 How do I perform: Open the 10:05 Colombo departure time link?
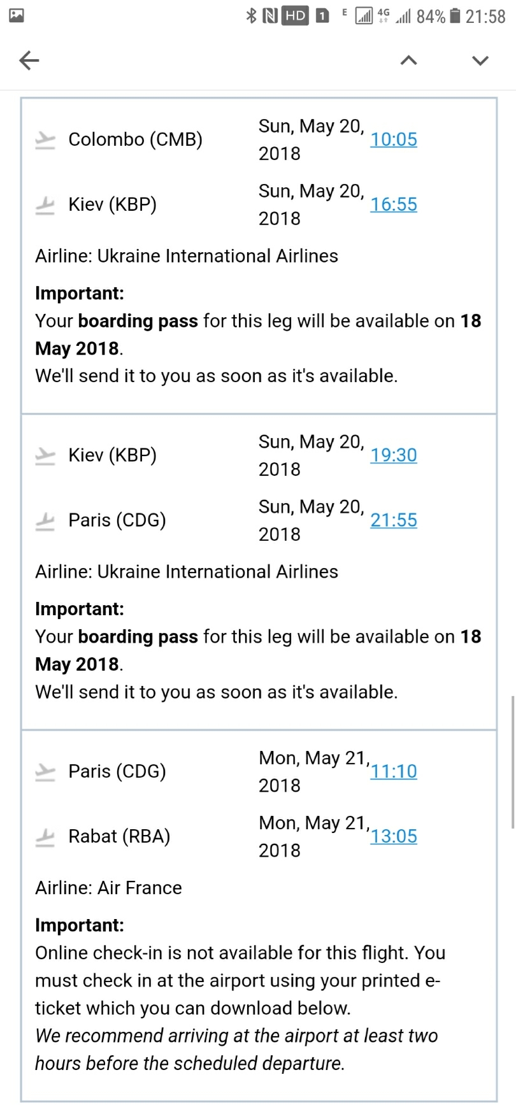[394, 139]
